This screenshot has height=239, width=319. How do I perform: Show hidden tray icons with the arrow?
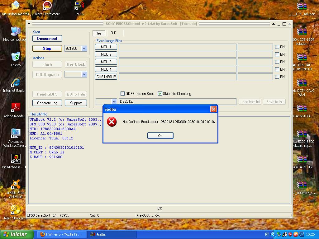coord(273,234)
